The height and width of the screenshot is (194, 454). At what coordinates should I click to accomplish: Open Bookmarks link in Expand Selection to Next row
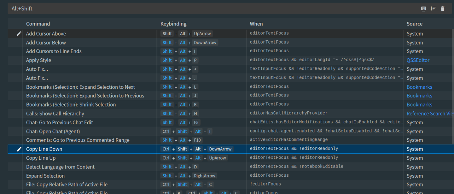(419, 87)
